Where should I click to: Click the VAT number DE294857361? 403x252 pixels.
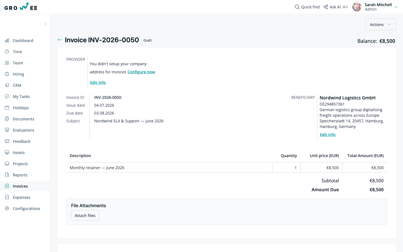[x=332, y=104]
